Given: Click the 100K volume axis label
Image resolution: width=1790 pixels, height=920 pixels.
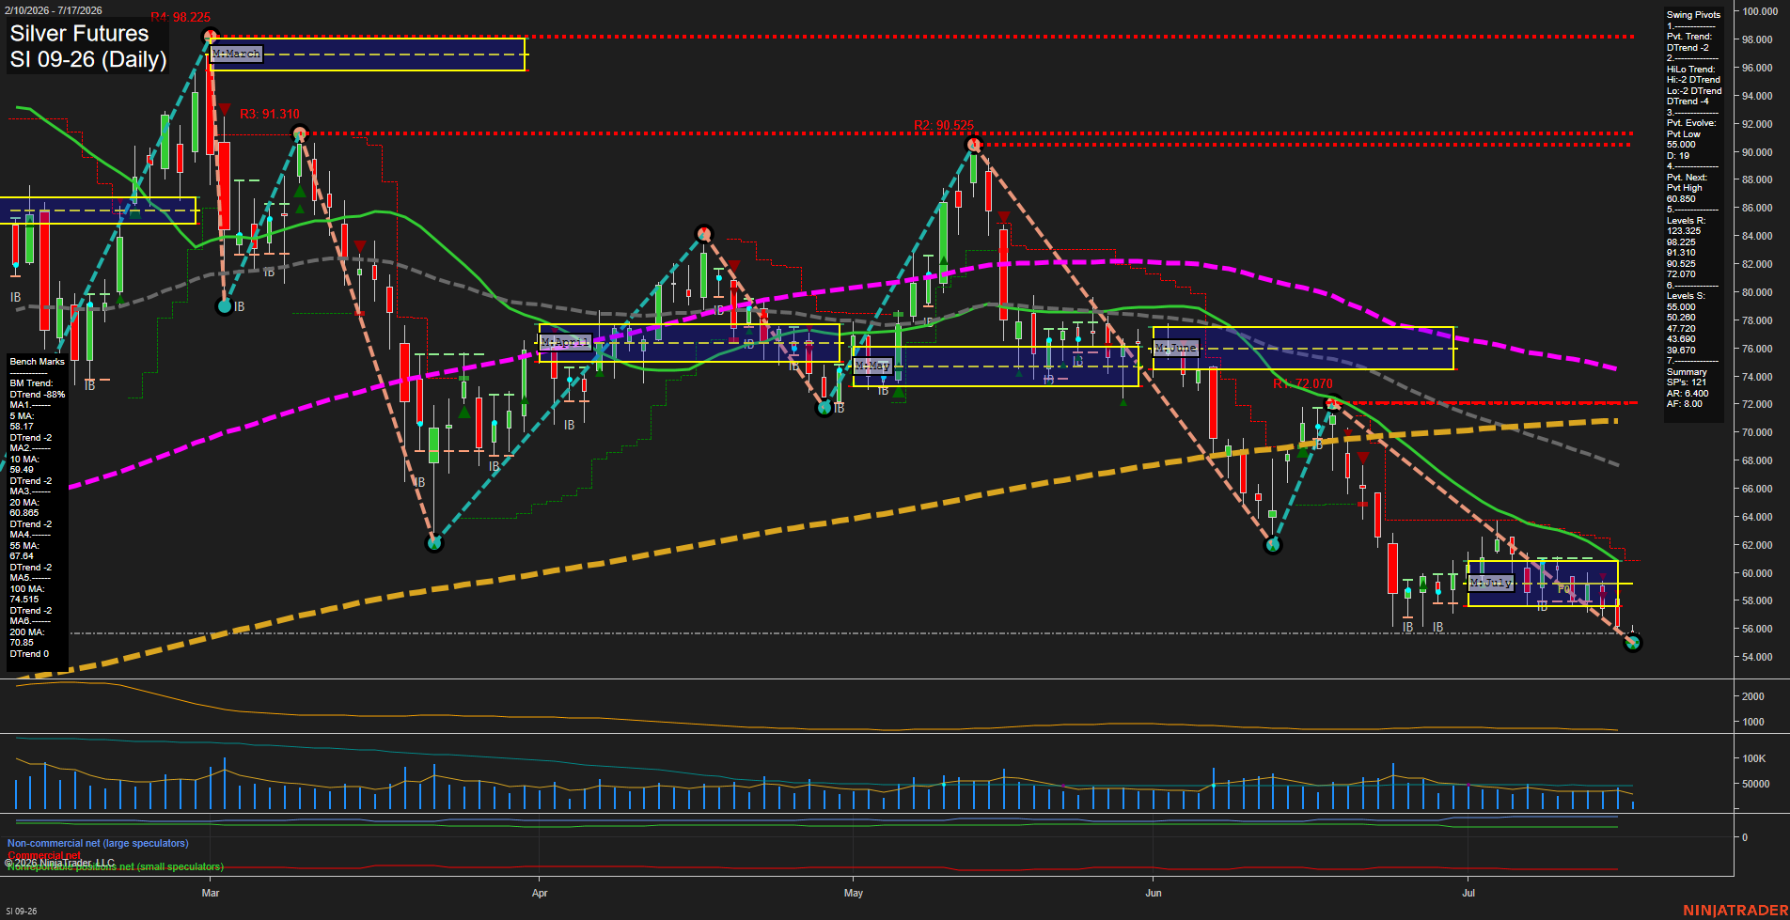Looking at the screenshot, I should tap(1754, 758).
